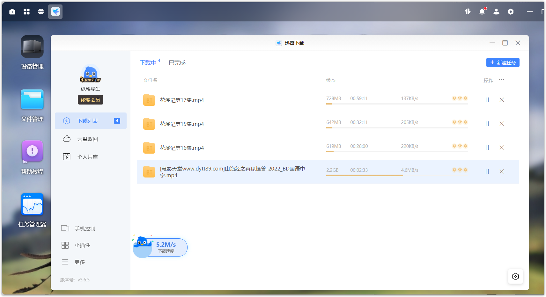546x297 pixels.
Task: Switch to 下载中 tab
Action: pyautogui.click(x=149, y=62)
